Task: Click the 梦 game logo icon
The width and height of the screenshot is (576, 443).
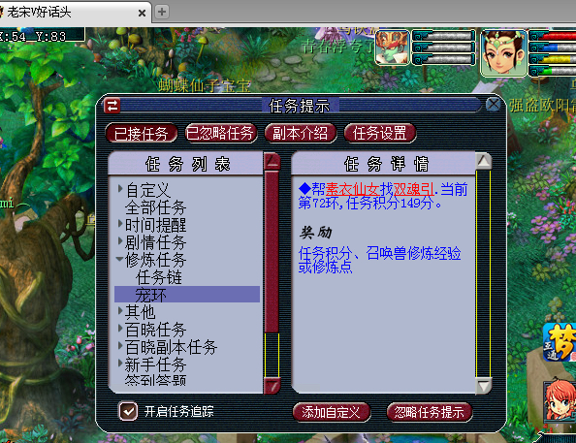Action: click(560, 342)
